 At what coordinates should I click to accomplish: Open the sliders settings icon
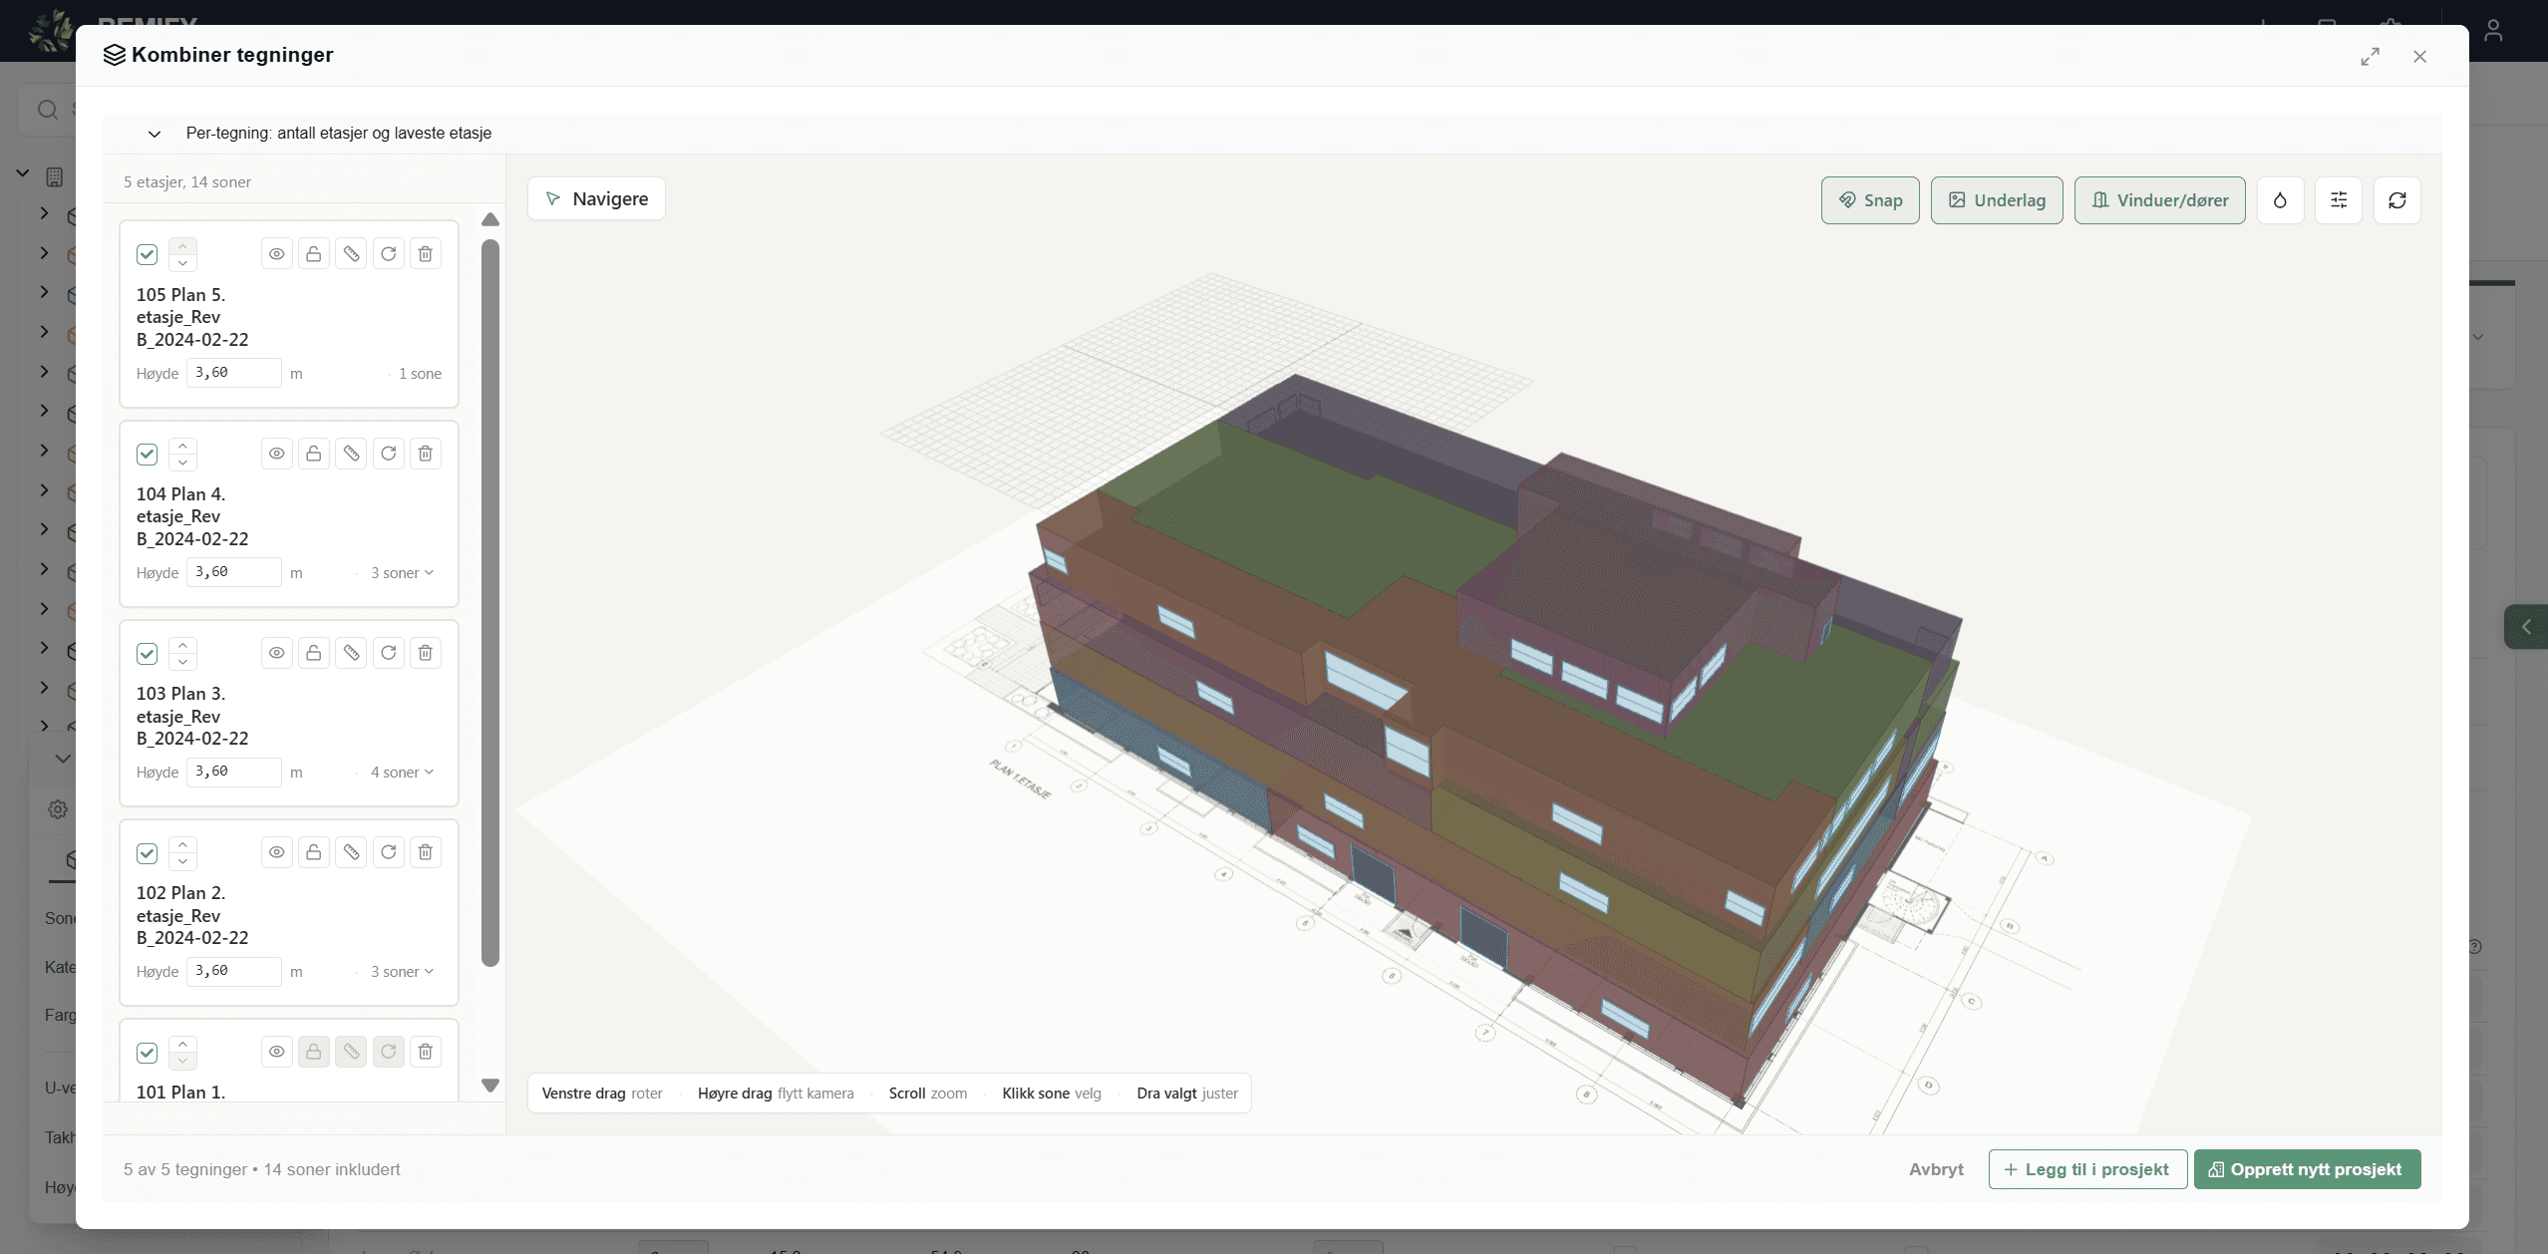click(x=2339, y=200)
